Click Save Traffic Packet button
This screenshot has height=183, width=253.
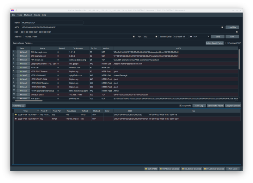click(x=215, y=106)
